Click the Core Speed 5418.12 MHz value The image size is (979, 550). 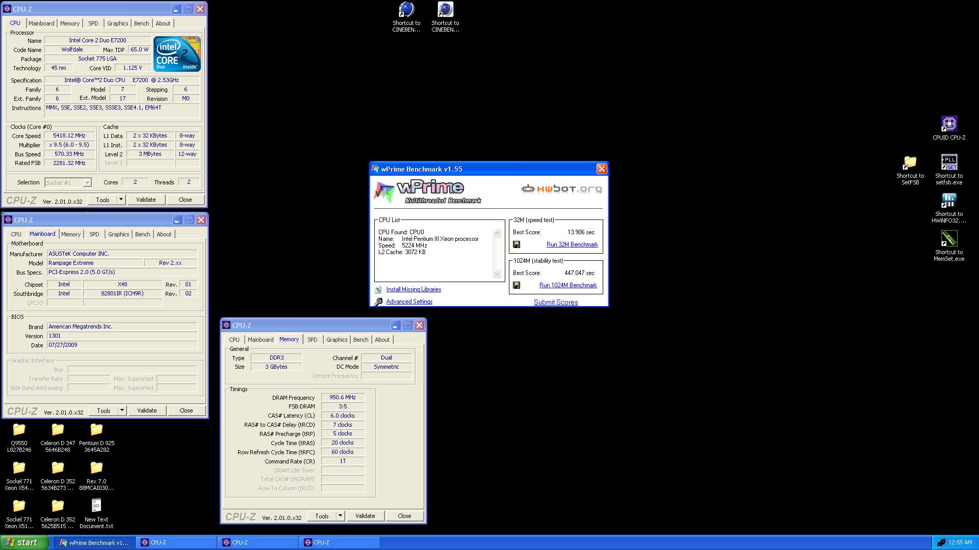click(x=69, y=136)
